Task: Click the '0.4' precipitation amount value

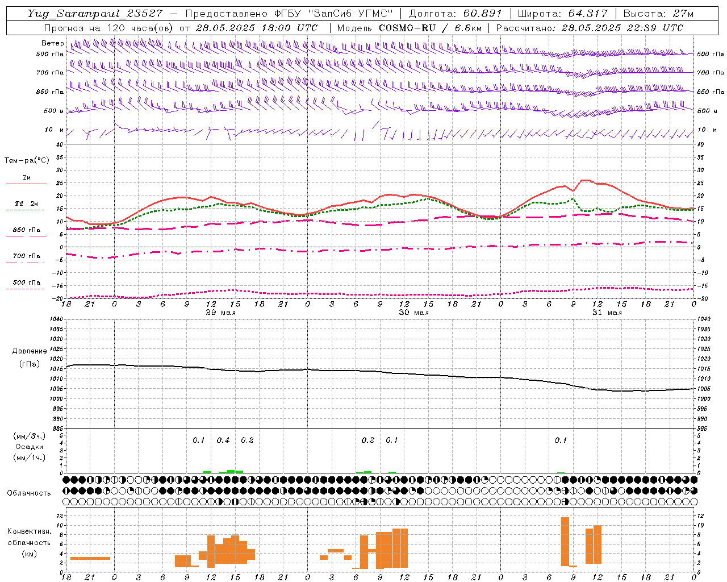Action: (223, 440)
